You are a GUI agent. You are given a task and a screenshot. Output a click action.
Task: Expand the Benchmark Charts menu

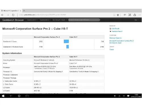click(60, 20)
